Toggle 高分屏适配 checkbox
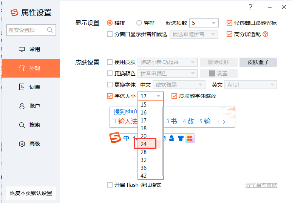Image resolution: width=292 pixels, height=203 pixels. click(229, 34)
